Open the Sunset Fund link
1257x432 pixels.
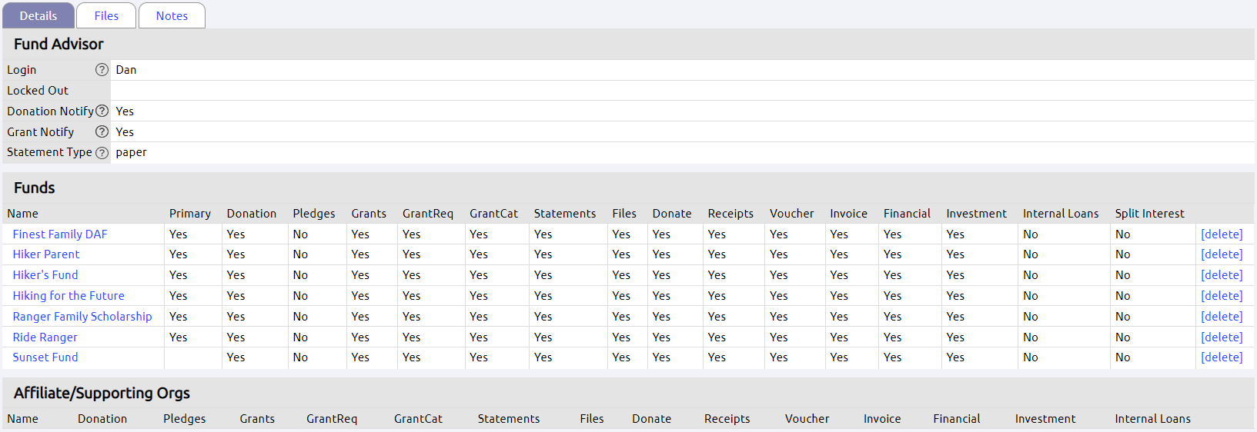click(45, 357)
